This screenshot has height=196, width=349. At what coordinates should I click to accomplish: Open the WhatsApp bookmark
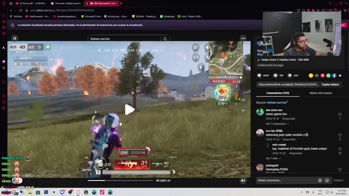(167, 16)
